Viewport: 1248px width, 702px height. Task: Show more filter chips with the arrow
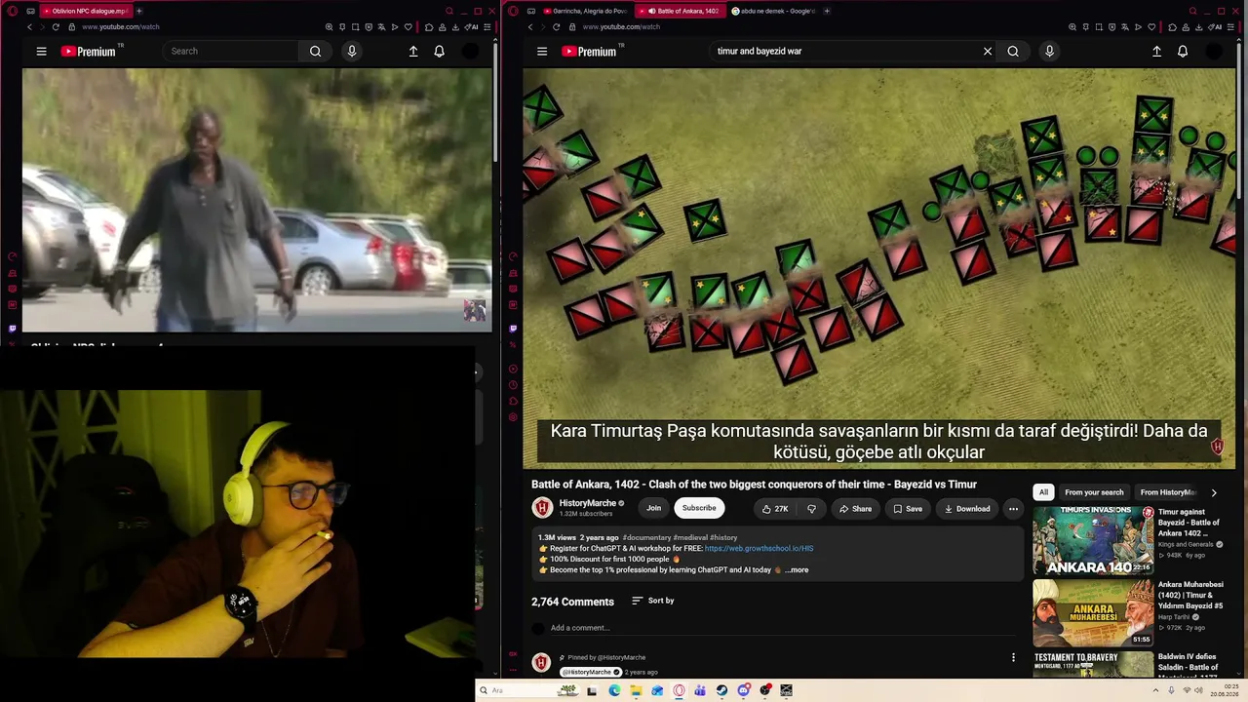pyautogui.click(x=1214, y=492)
